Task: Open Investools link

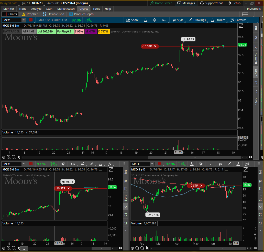Action: tap(254, 9)
